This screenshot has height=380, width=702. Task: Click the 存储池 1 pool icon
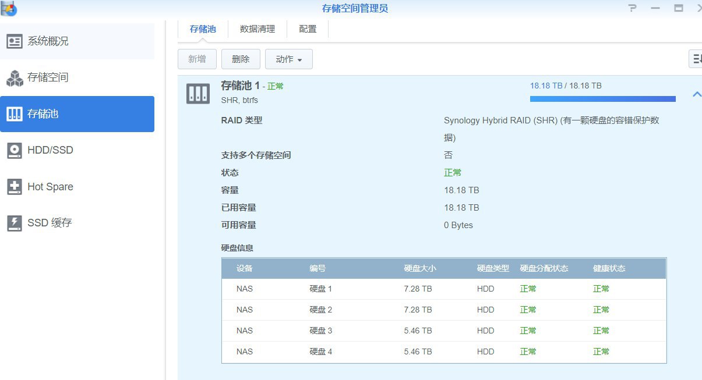[197, 93]
